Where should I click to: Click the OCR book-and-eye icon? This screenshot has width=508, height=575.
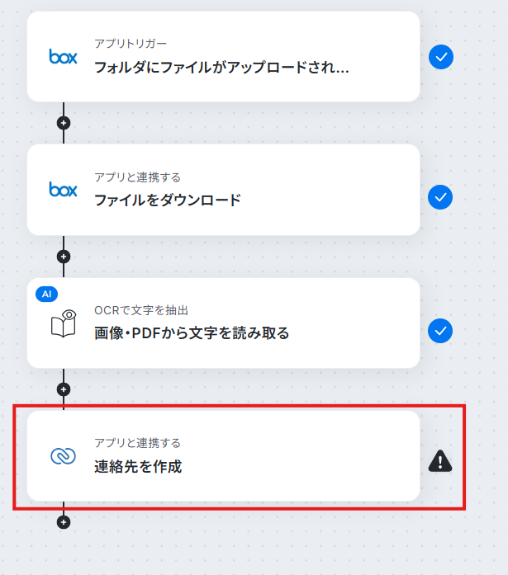63,323
